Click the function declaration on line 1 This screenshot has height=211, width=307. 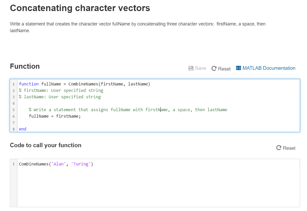click(x=85, y=84)
